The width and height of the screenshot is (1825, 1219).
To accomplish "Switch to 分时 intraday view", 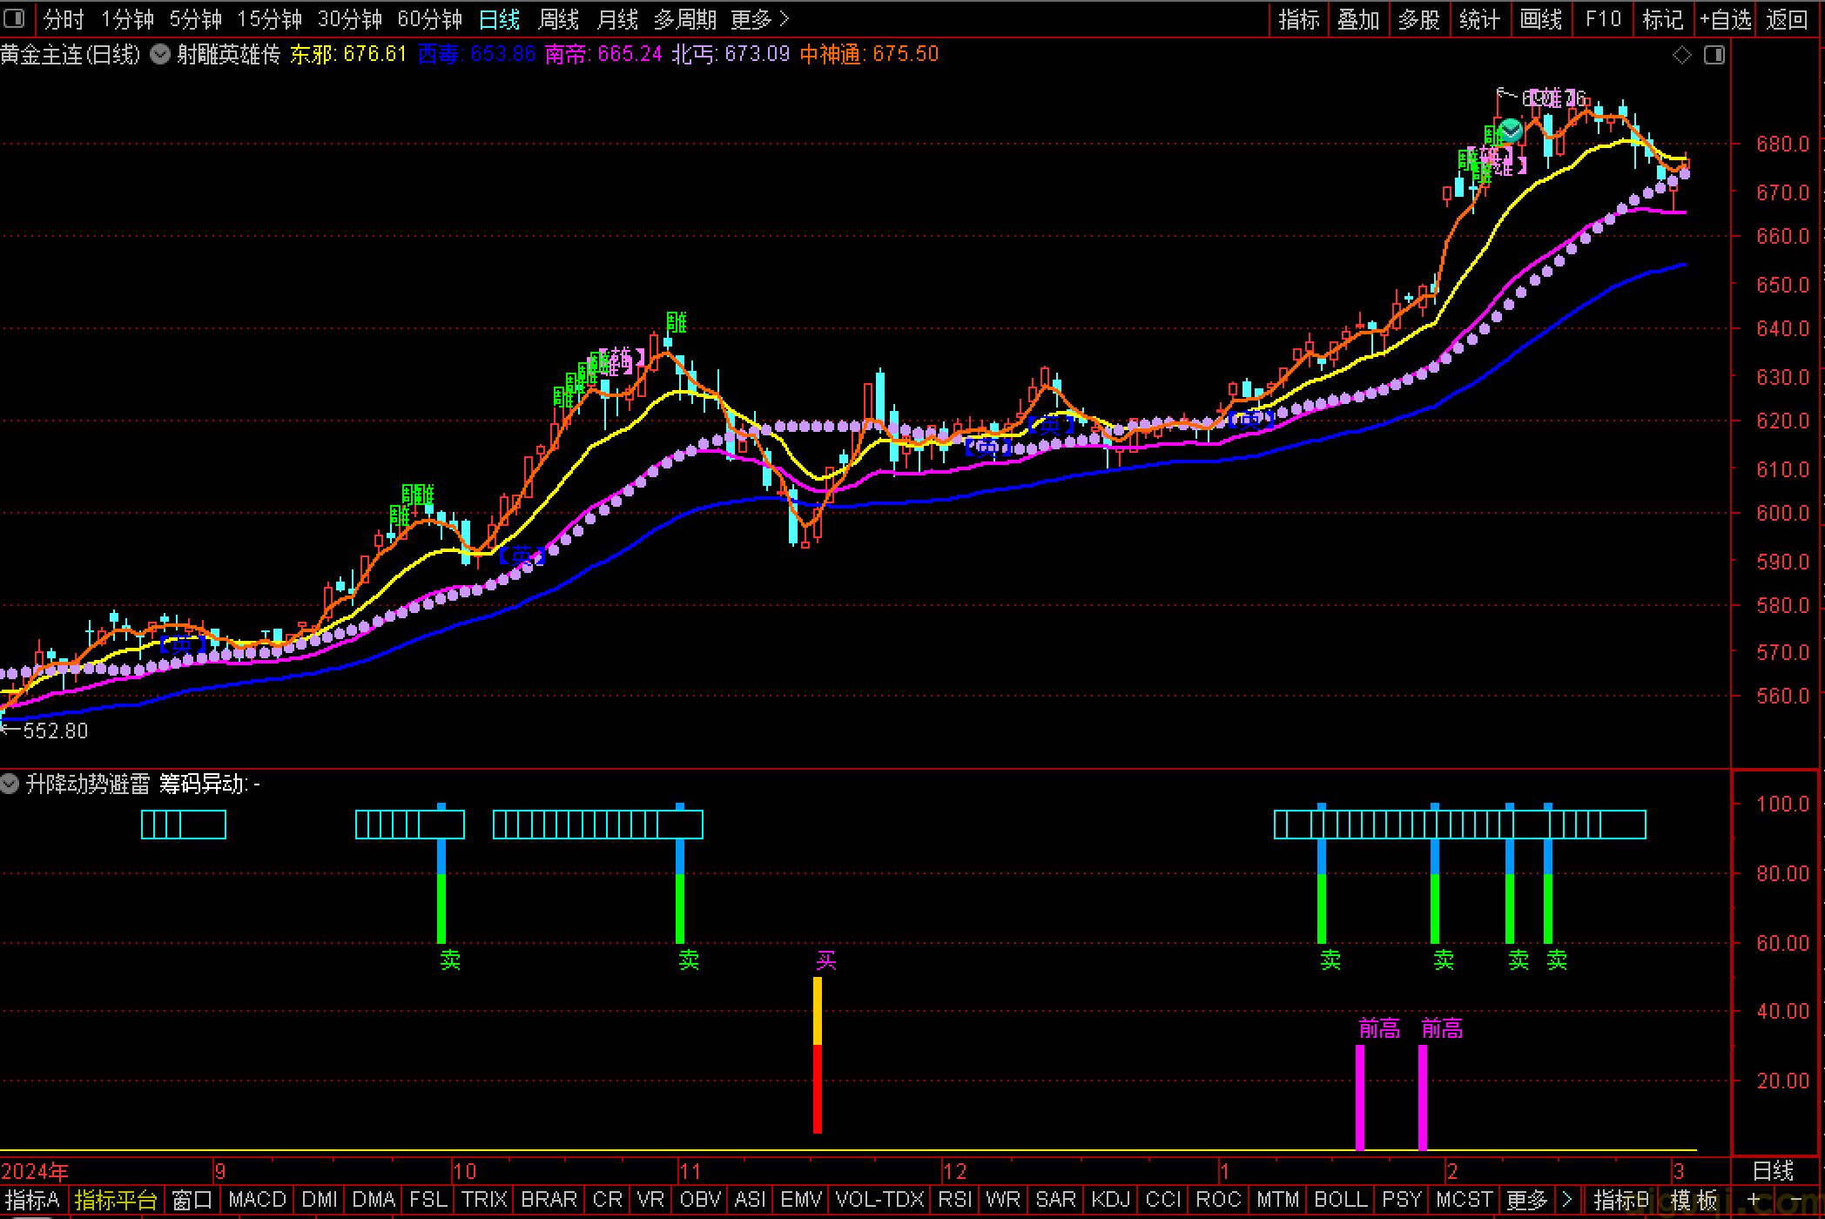I will pyautogui.click(x=64, y=19).
